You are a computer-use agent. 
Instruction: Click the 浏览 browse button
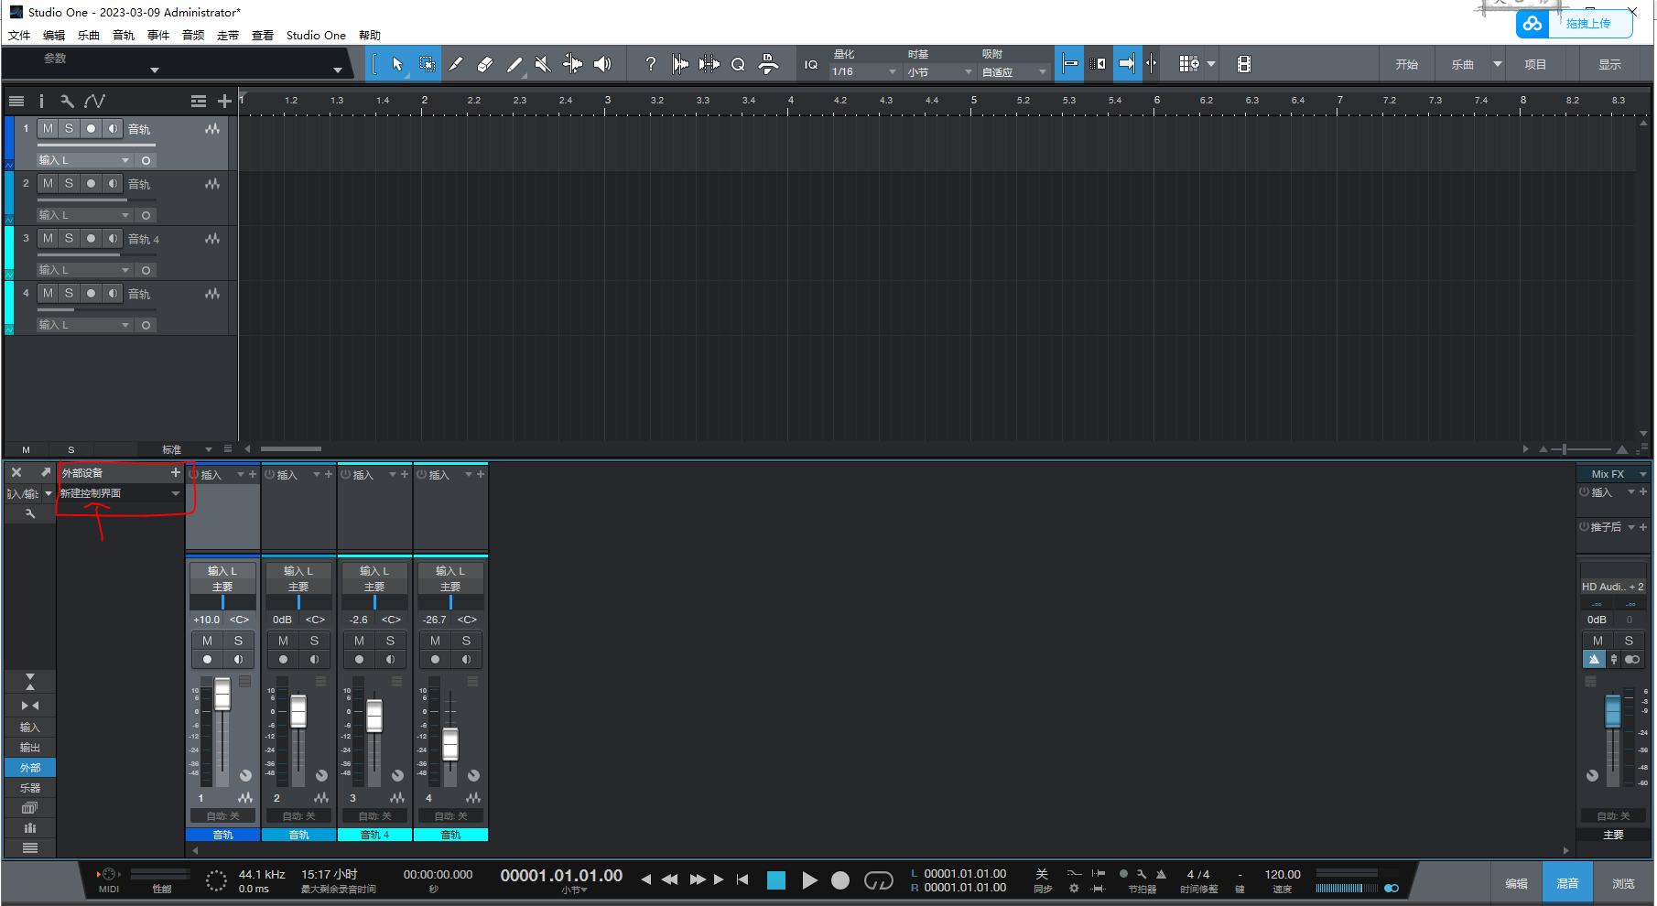click(1623, 883)
